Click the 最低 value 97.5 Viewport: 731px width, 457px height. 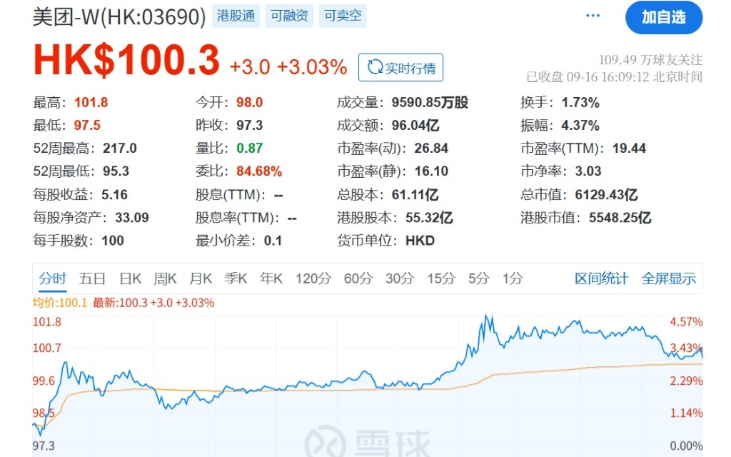(x=87, y=125)
